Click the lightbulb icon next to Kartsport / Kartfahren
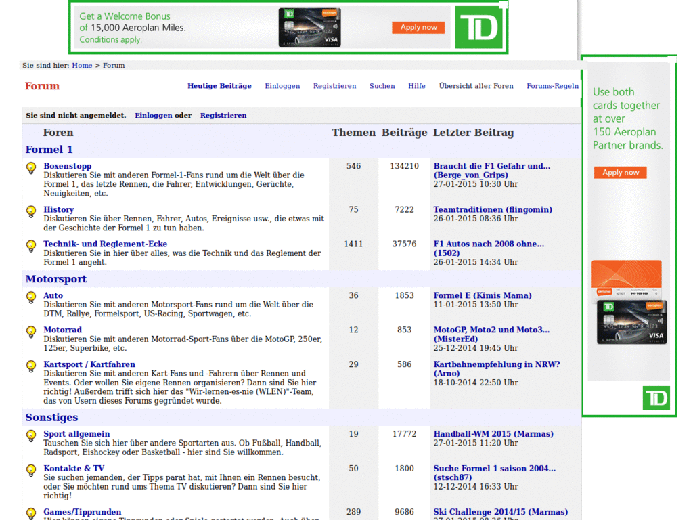Image resolution: width=693 pixels, height=520 pixels. point(31,366)
